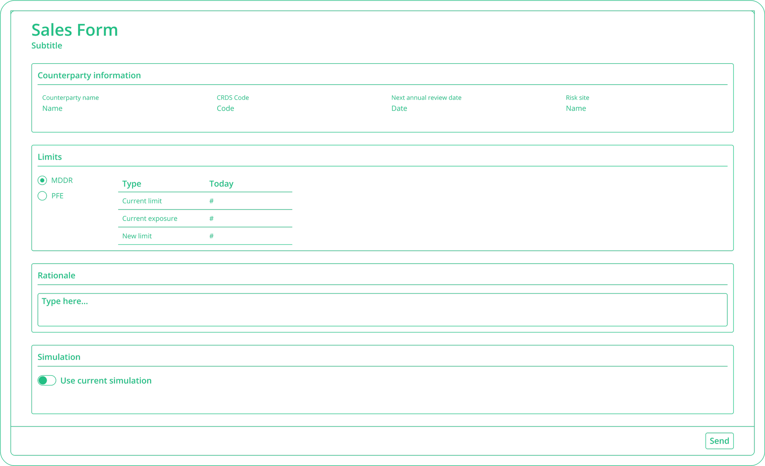Click the Counterparty name value field
This screenshot has width=765, height=466.
[x=52, y=108]
